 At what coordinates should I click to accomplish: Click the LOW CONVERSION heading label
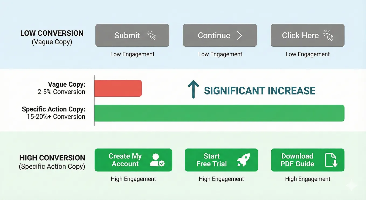[52, 33]
